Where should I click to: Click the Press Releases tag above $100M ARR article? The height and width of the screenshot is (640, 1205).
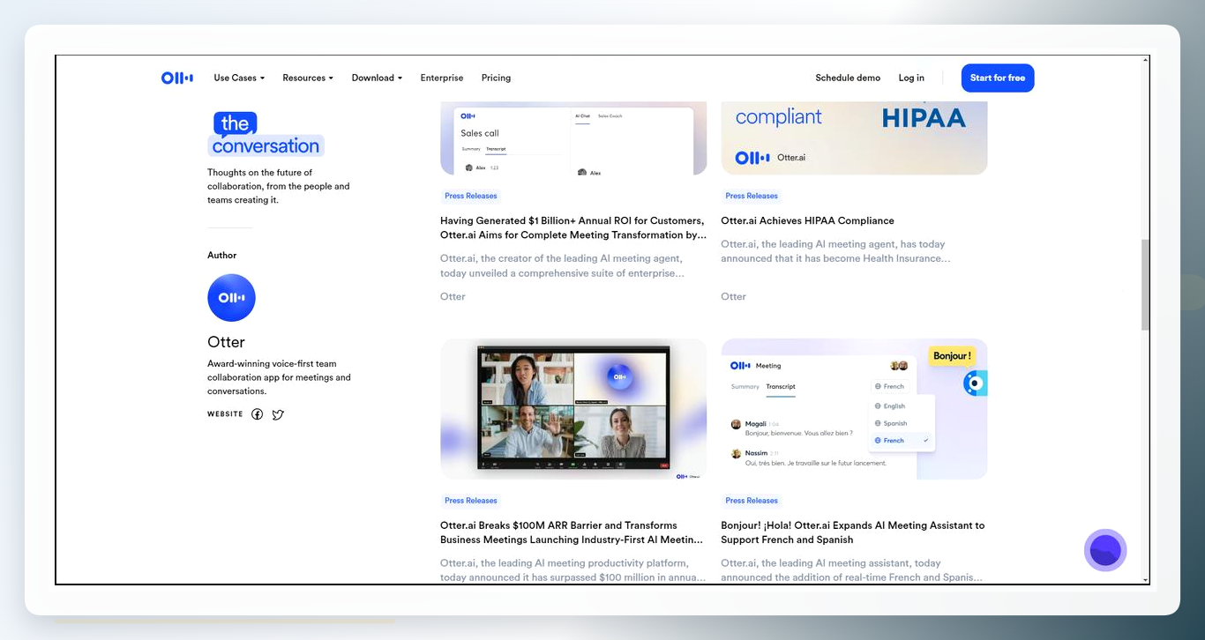click(x=471, y=501)
